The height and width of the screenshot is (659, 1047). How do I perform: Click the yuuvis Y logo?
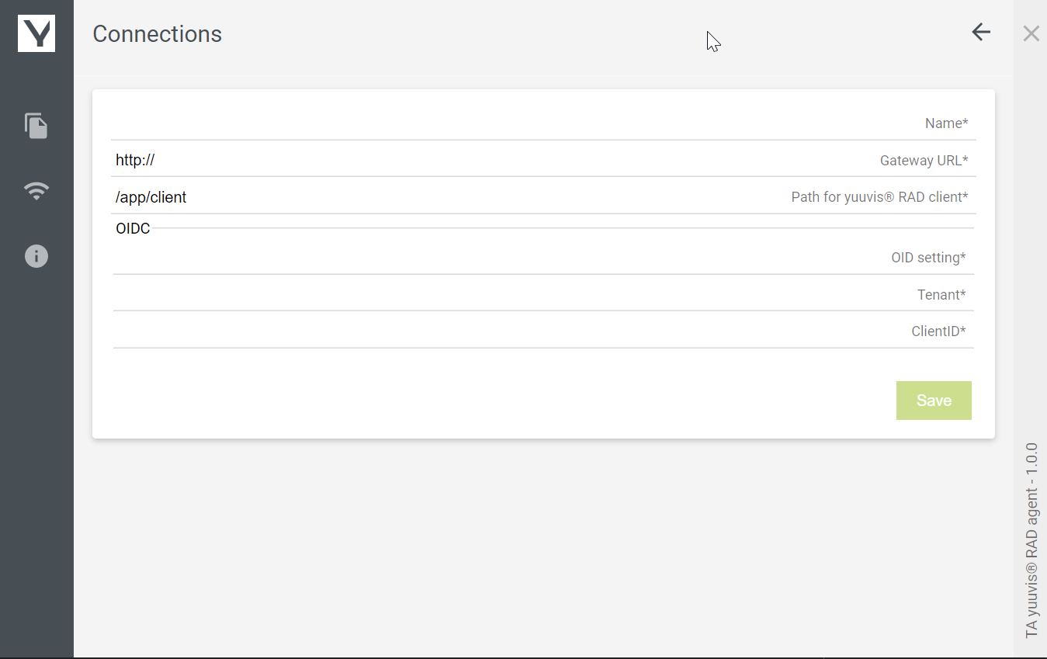click(x=36, y=33)
